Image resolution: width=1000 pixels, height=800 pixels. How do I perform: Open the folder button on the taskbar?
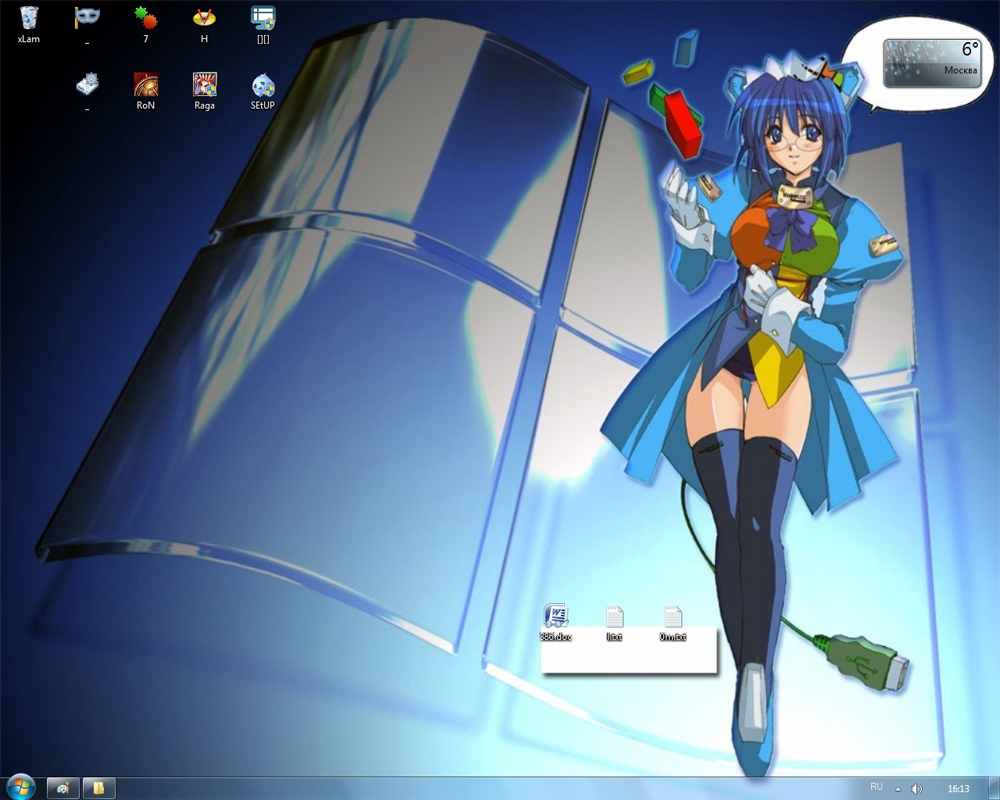click(98, 788)
